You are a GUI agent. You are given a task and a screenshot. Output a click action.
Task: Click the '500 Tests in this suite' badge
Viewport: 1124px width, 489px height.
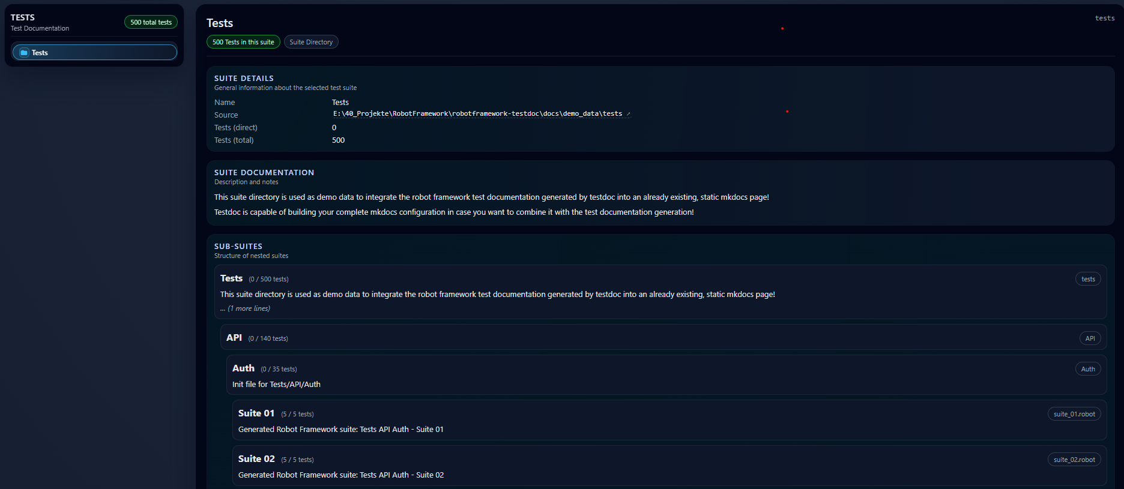243,42
